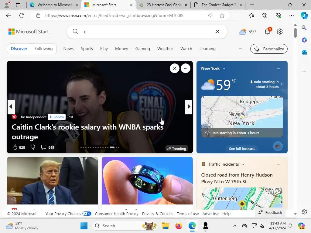Open Browser essentials heart icon
This screenshot has height=233, width=311.
coord(278,15)
